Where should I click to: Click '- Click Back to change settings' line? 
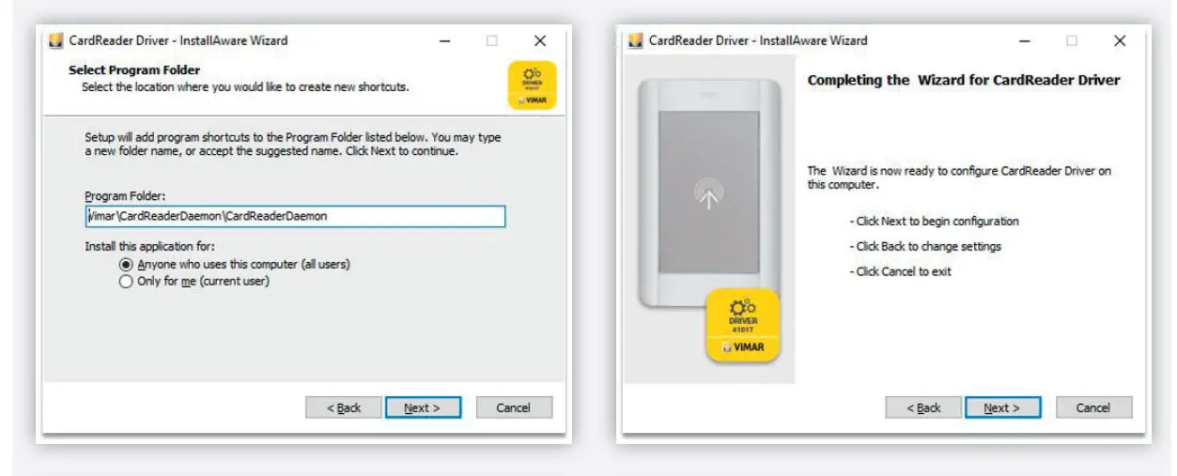click(925, 246)
